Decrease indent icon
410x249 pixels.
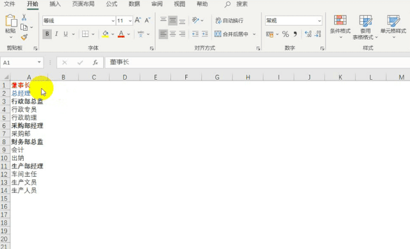pos(195,34)
